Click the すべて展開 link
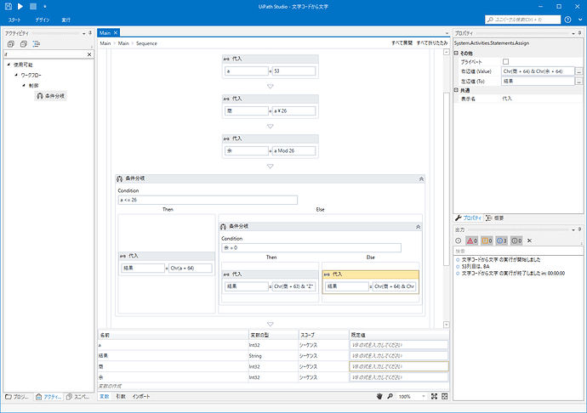The width and height of the screenshot is (587, 413). (x=402, y=43)
